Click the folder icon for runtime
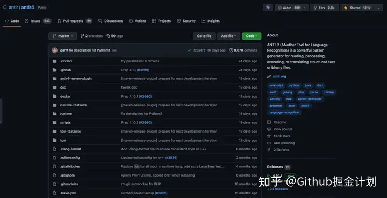 point(54,114)
